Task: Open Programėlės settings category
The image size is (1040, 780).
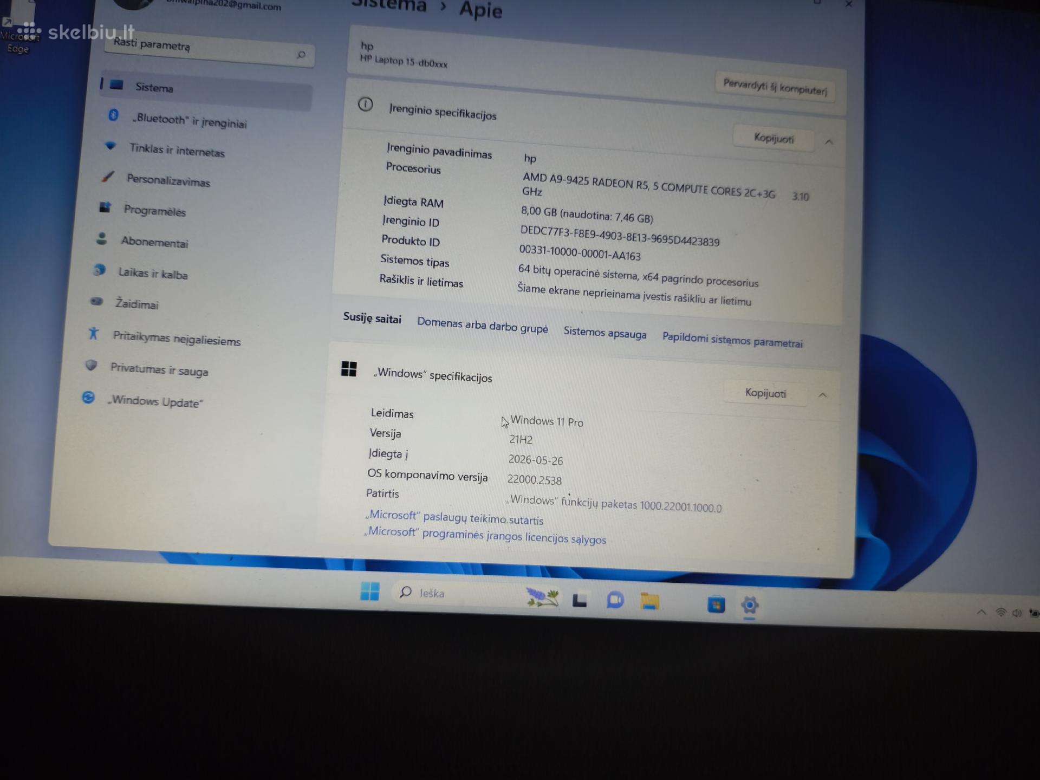Action: [x=154, y=211]
